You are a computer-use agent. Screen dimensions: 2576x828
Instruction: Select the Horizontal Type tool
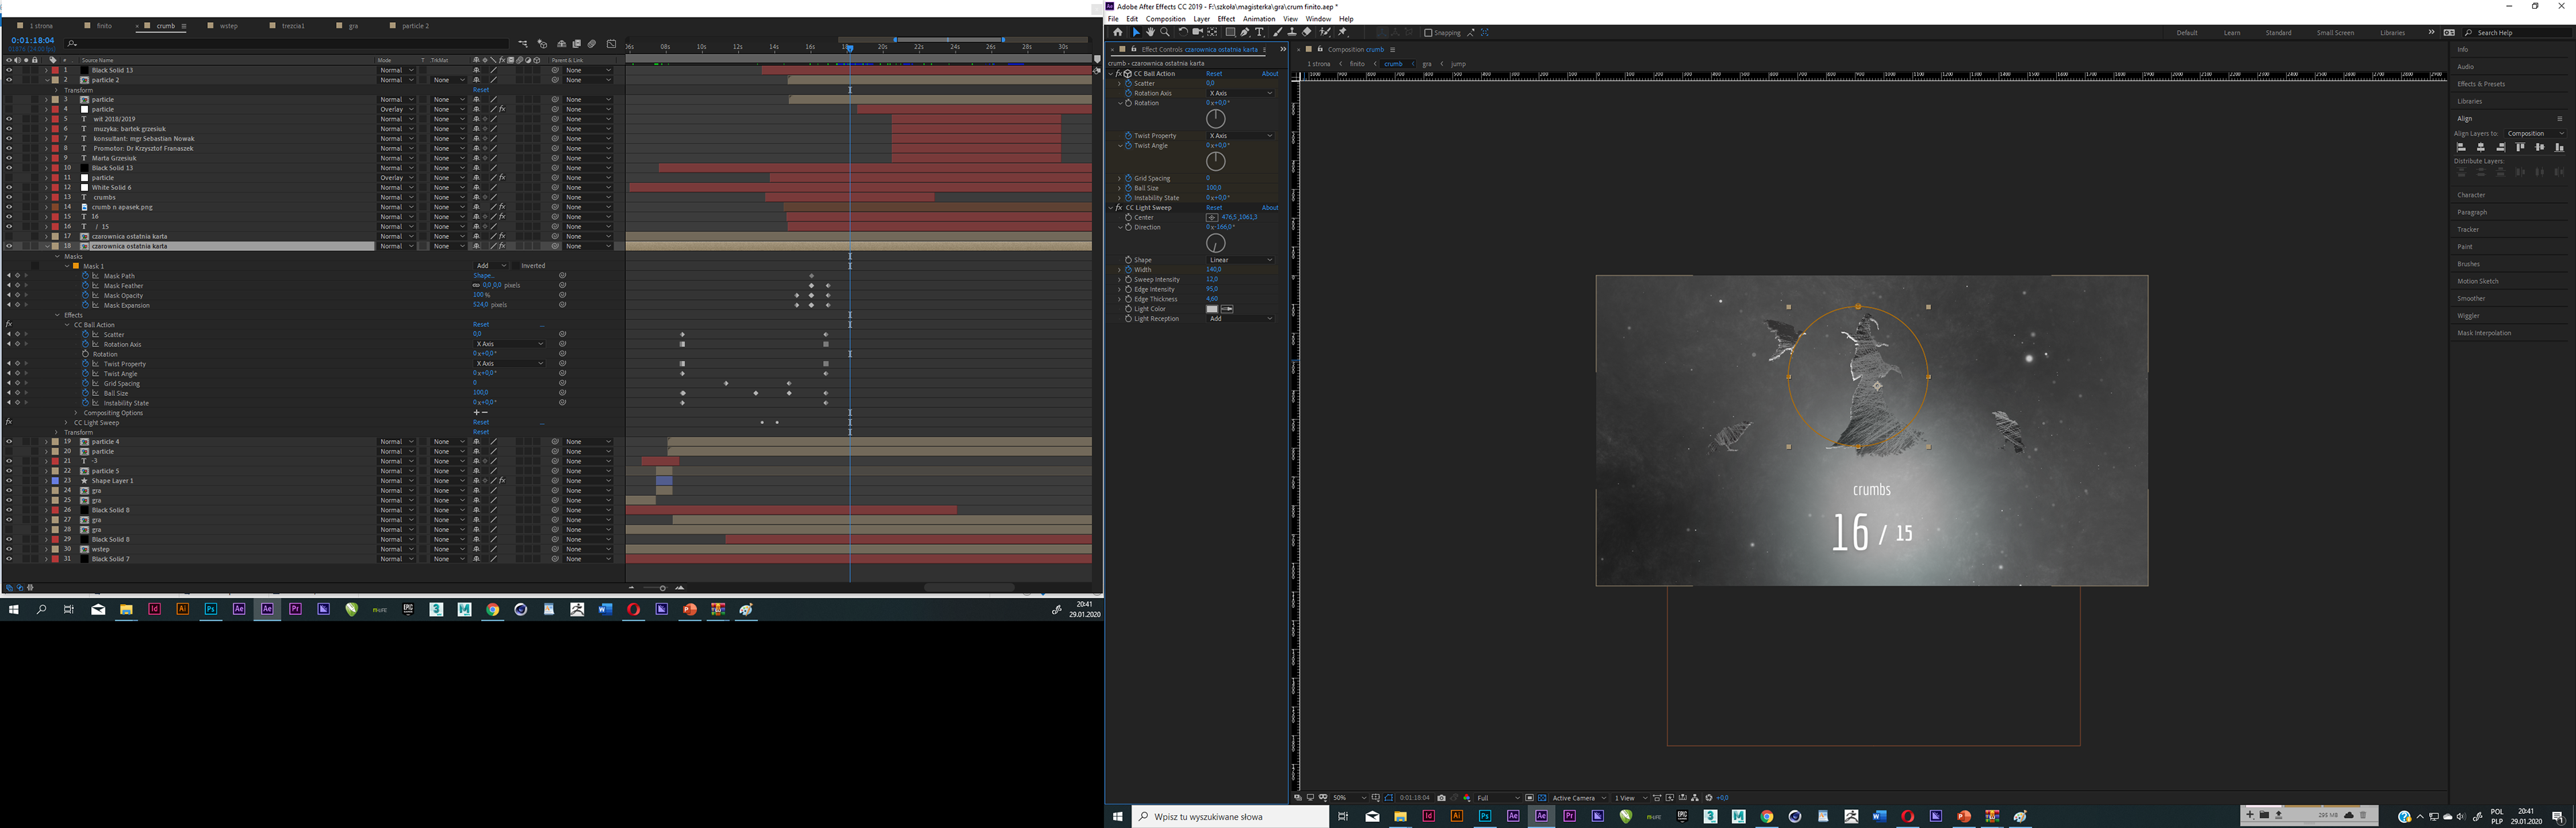point(1260,33)
